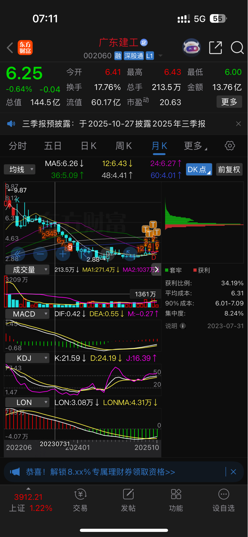Close the 理财券 promo banner

click(233, 472)
